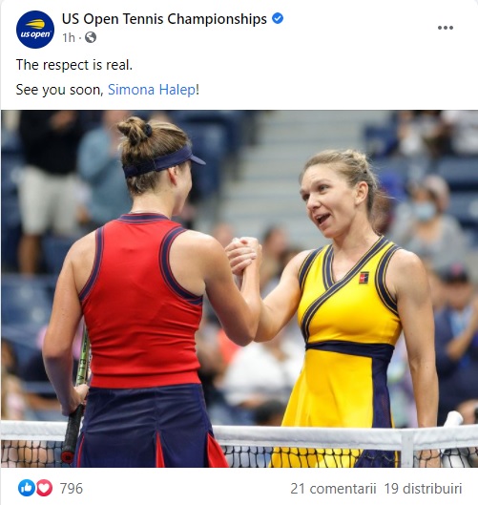Show the 796 reactions list
Viewport: 478px width, 505px height.
[72, 488]
